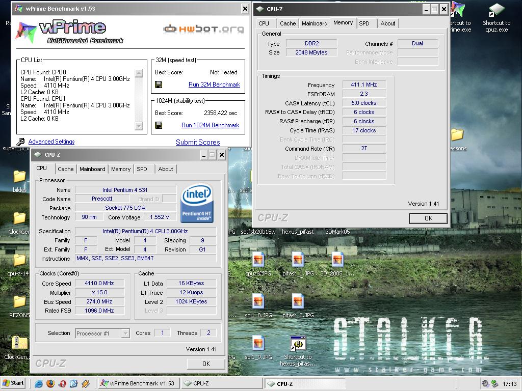Launch Firefox from quick launch
Image resolution: width=522 pixels, height=391 pixels.
point(50,384)
